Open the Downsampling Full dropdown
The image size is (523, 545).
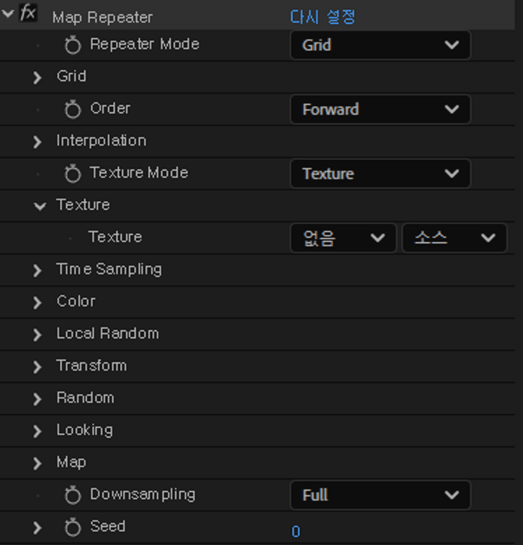click(380, 495)
